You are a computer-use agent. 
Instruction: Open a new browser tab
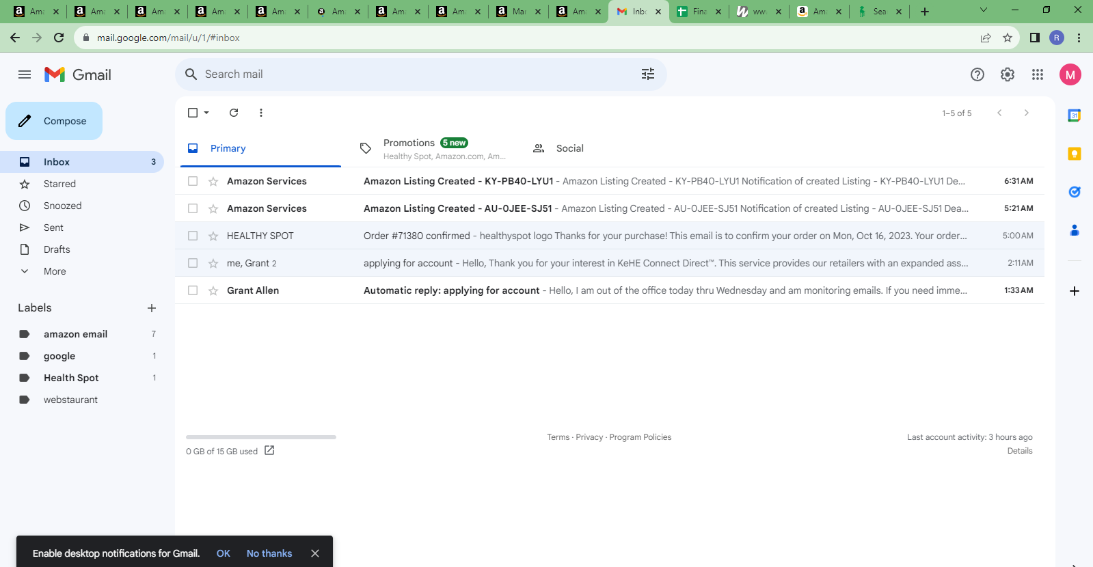point(925,12)
